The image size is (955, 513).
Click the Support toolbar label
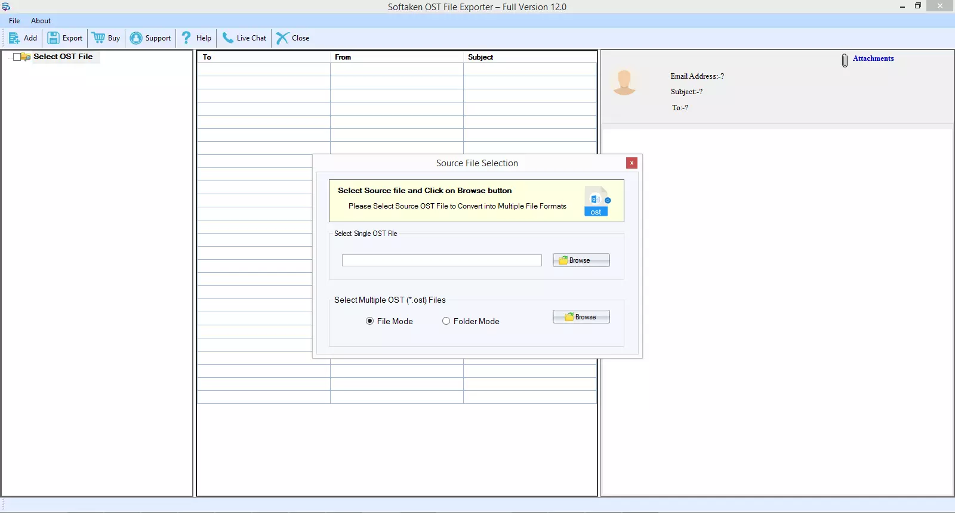click(158, 38)
